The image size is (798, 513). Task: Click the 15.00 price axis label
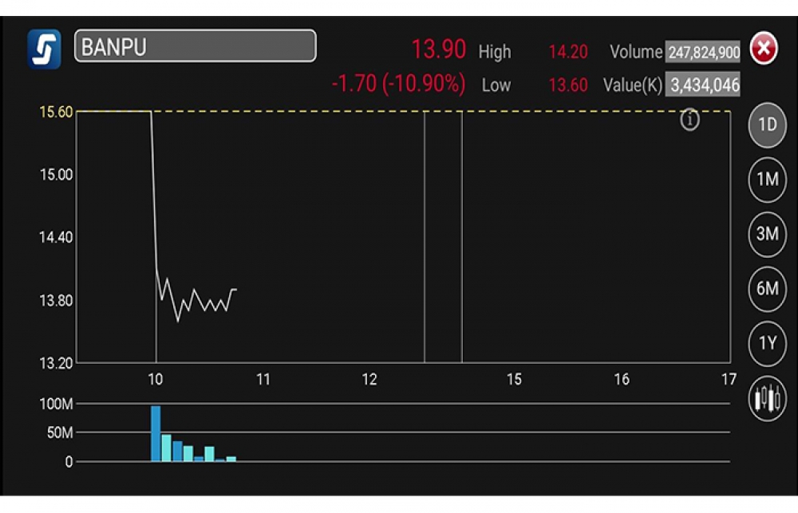pos(56,175)
